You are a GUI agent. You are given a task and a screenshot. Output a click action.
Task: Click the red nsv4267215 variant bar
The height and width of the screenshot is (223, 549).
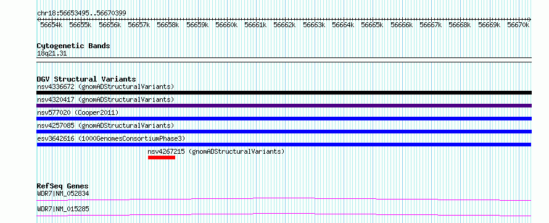point(162,158)
